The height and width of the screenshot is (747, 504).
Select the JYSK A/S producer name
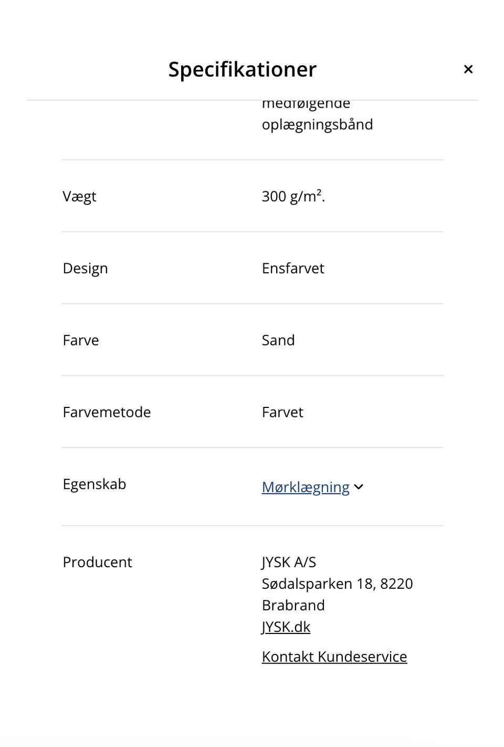pyautogui.click(x=289, y=562)
